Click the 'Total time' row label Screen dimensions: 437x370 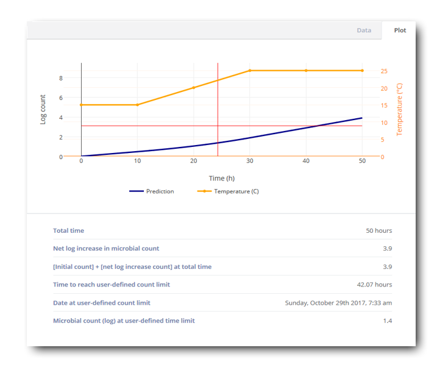[68, 231]
